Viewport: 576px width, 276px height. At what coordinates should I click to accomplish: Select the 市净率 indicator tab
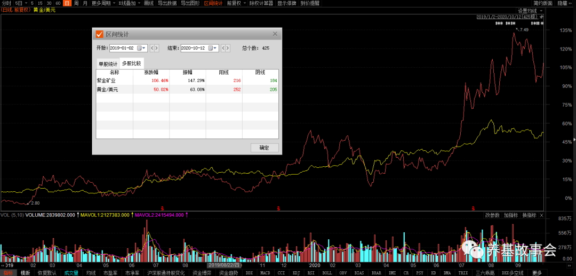(x=132, y=273)
